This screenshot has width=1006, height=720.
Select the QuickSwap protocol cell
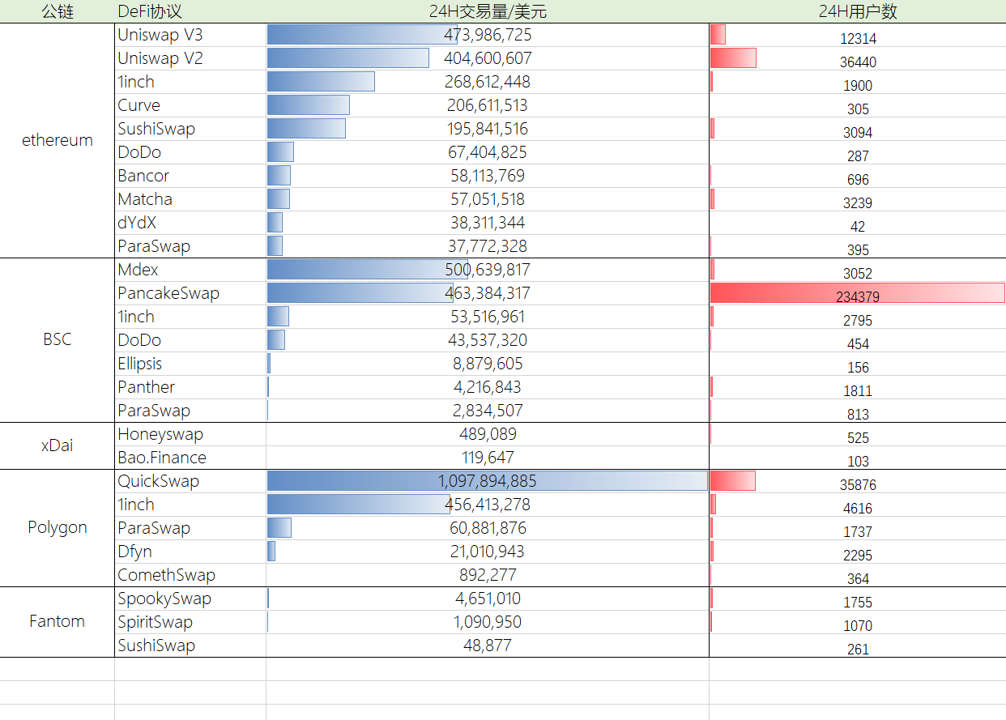[x=190, y=481]
